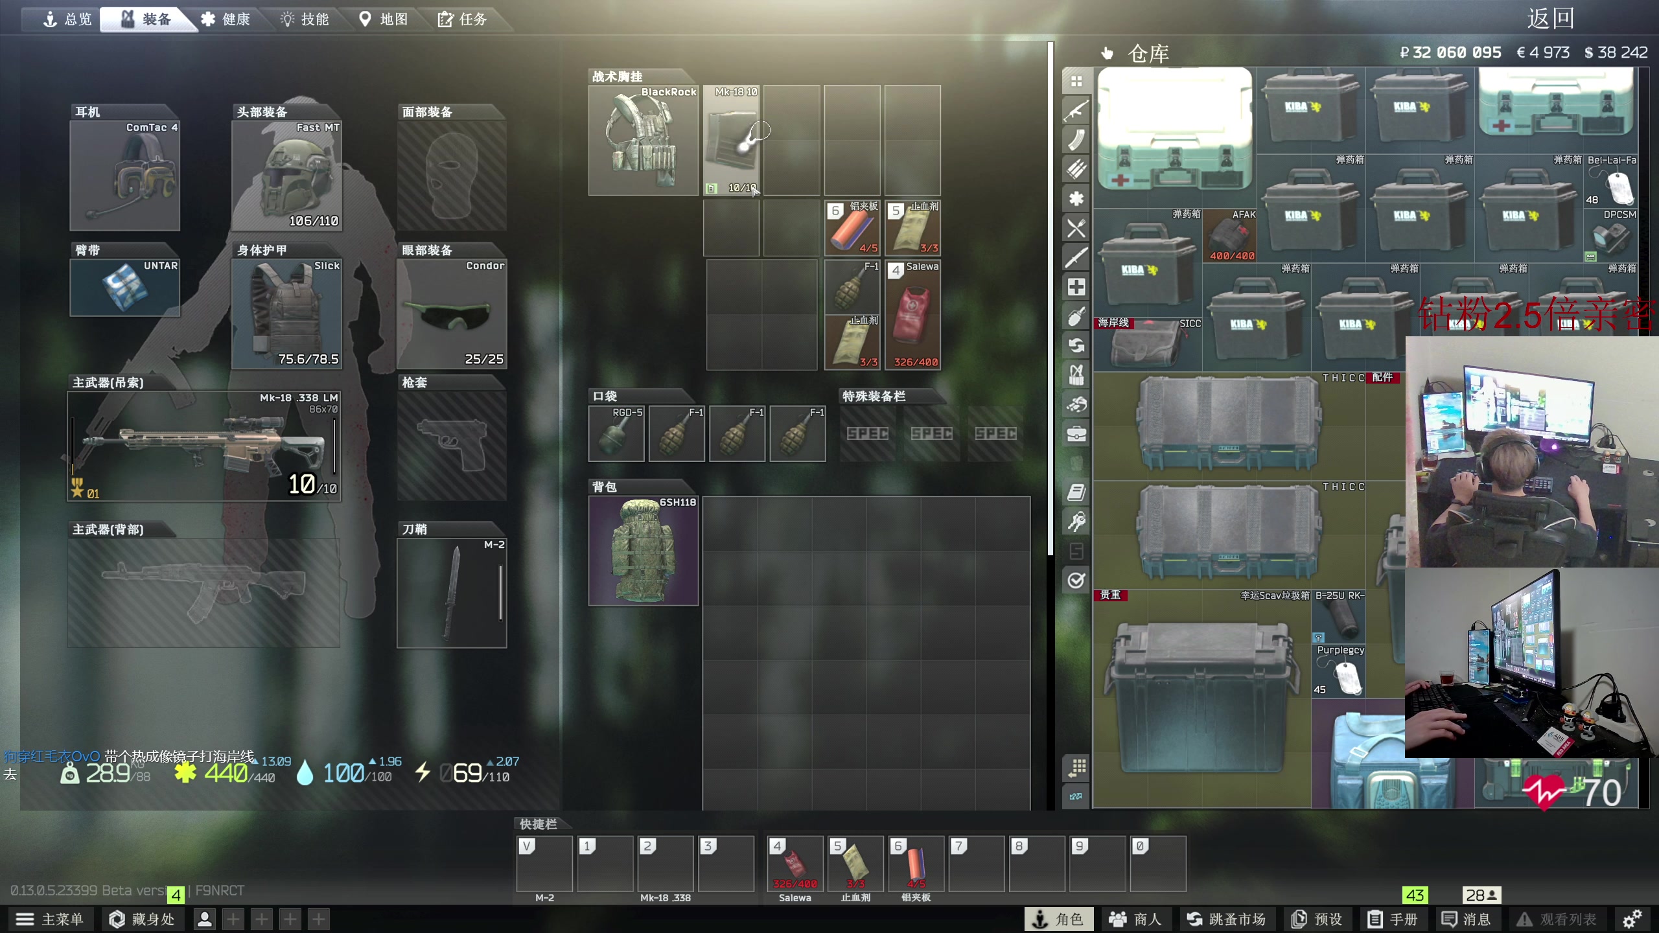Screen dimensions: 1659x933
Task: Filter stash by weapons (rifle icon)
Action: (1076, 110)
